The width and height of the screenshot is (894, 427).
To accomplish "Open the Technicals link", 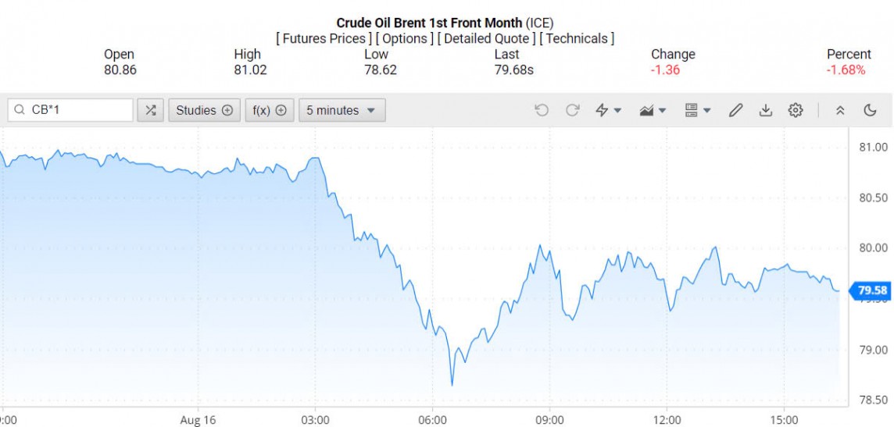I will 578,38.
